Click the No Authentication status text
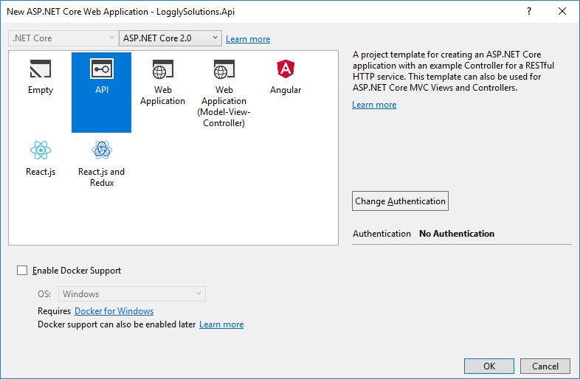This screenshot has height=379, width=580. pyautogui.click(x=457, y=234)
